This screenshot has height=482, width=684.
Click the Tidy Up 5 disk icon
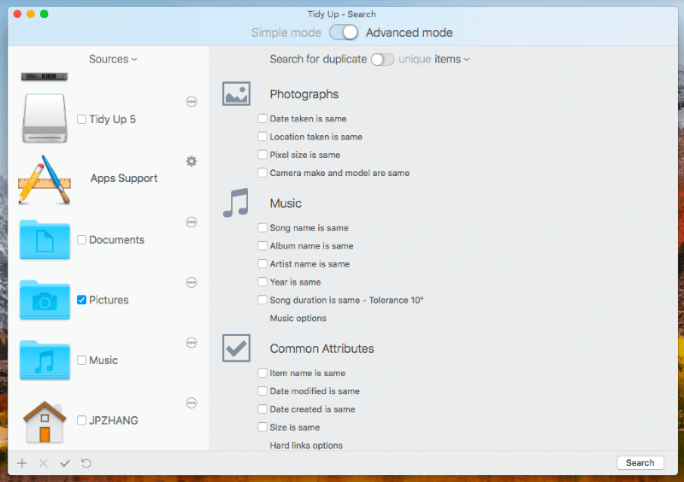[x=44, y=118]
